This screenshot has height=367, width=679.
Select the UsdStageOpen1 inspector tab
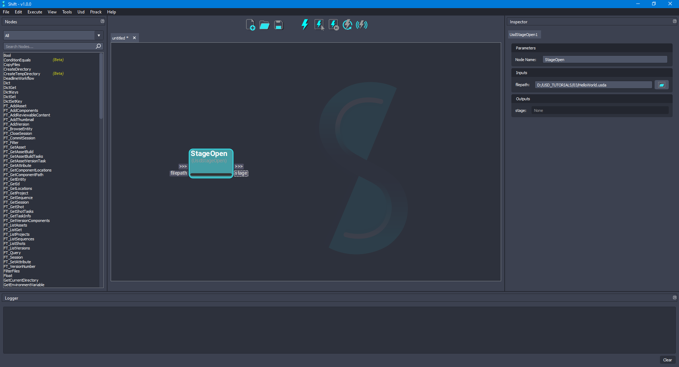[x=524, y=34]
